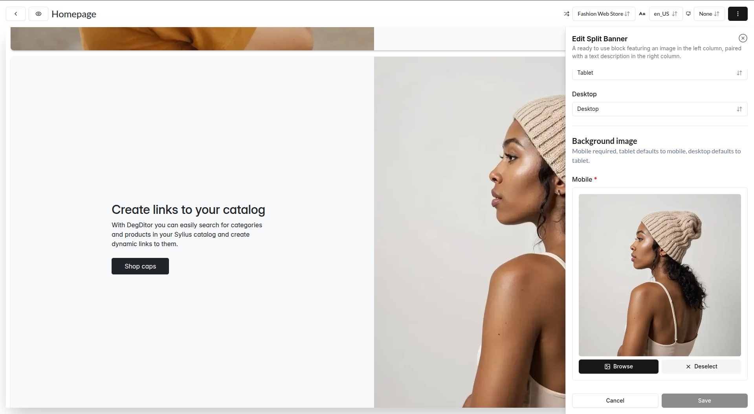Close the Edit Split Banner panel

pos(743,38)
